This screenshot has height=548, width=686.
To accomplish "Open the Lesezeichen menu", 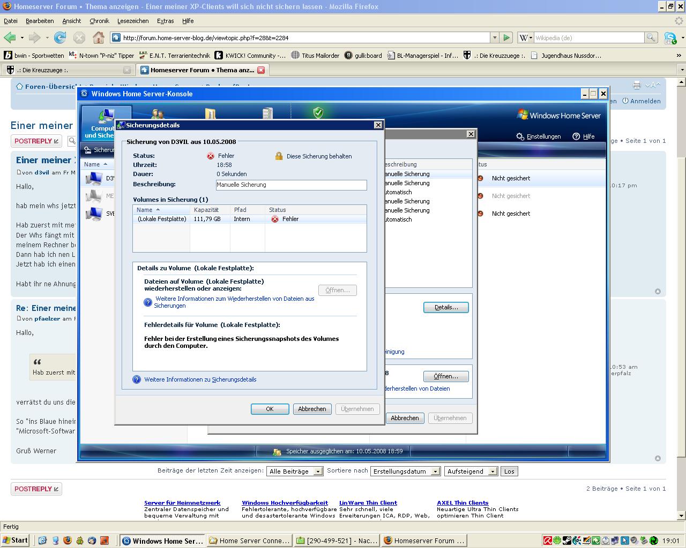I will [x=133, y=21].
